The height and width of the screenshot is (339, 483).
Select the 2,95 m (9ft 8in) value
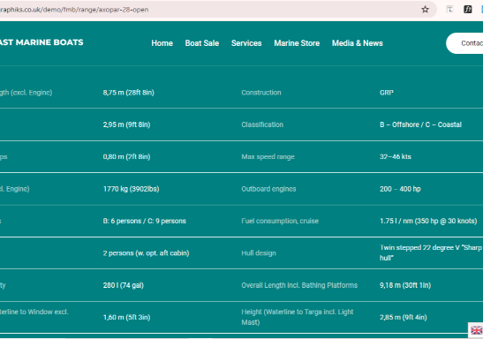point(126,124)
